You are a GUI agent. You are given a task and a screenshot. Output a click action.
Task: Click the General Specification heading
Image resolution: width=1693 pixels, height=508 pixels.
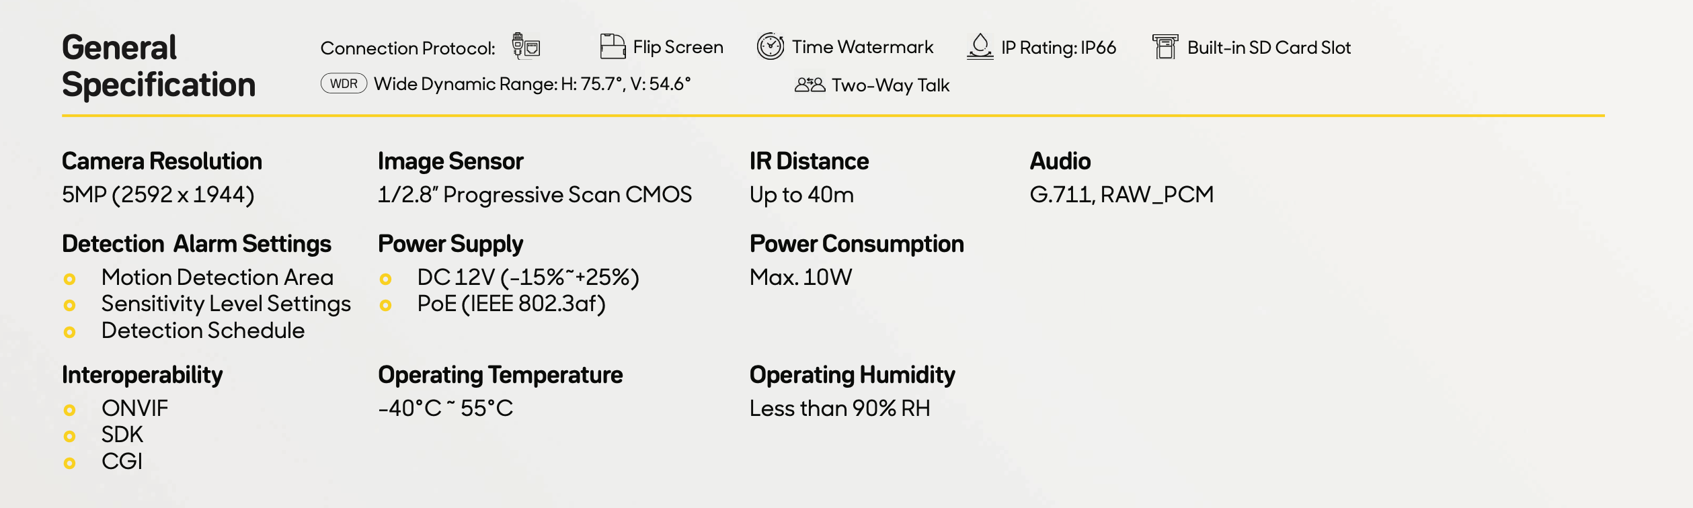(x=159, y=66)
